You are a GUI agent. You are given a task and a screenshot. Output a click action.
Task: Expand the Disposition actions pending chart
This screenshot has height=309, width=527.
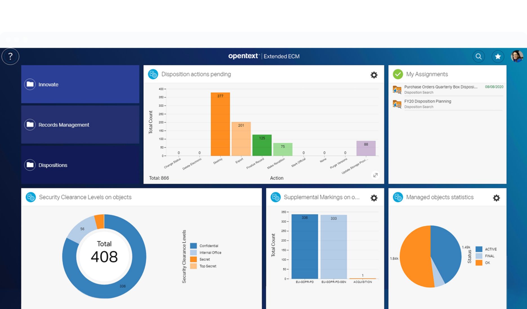375,175
